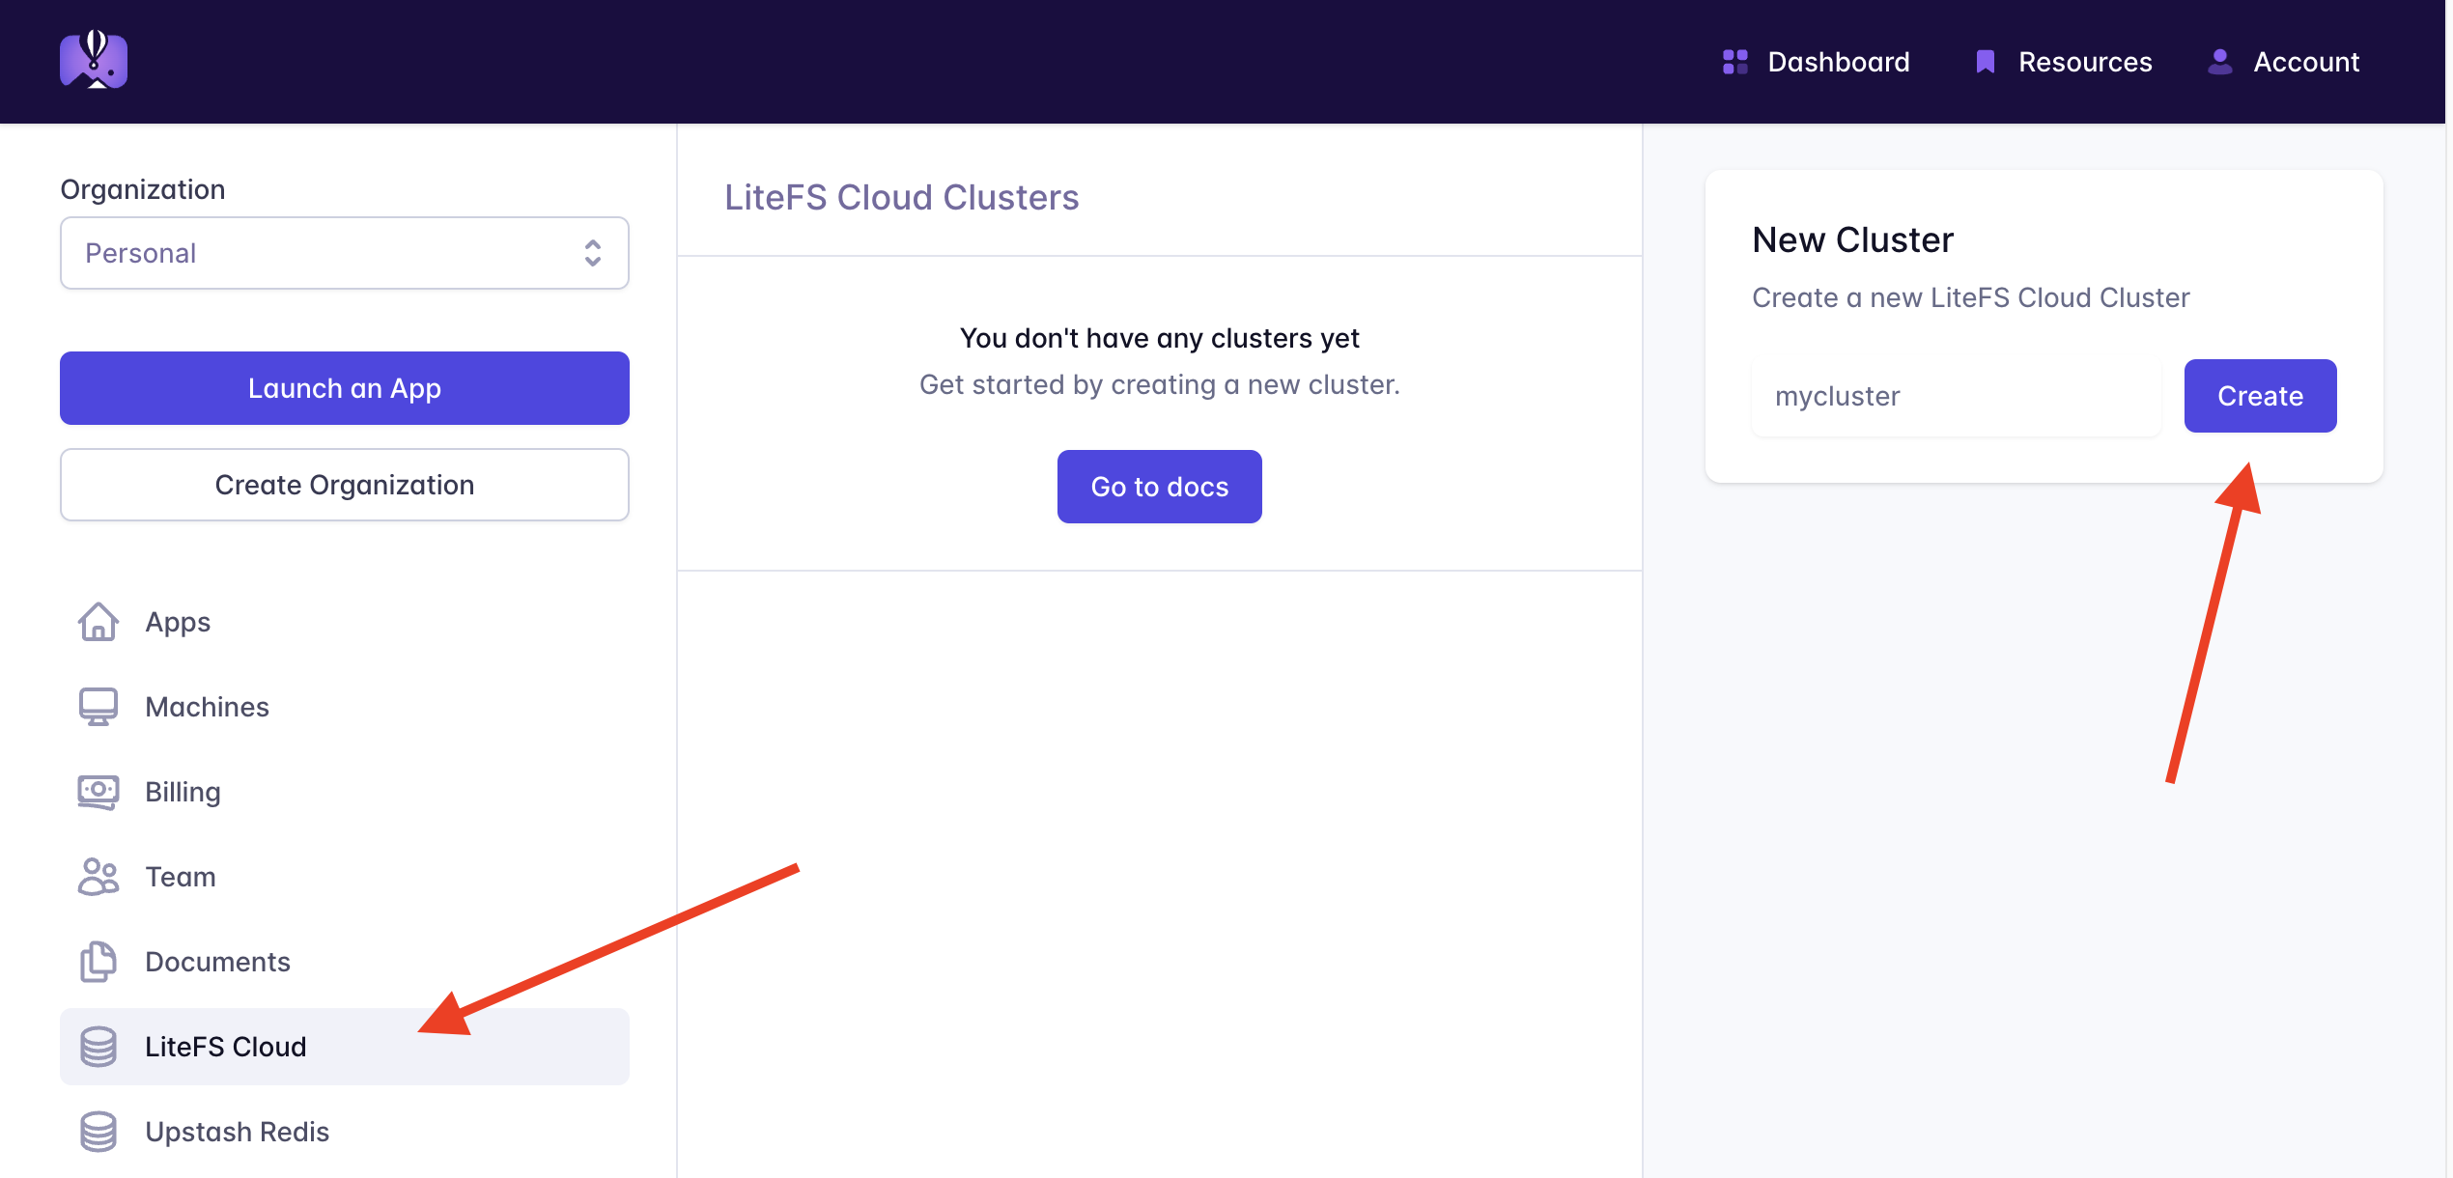
Task: Click the Dashboard grid icon
Action: (1734, 62)
